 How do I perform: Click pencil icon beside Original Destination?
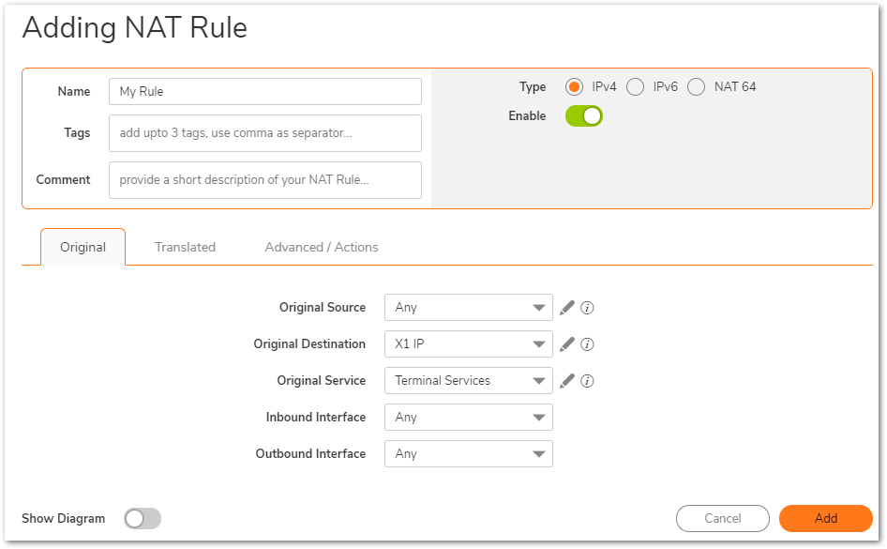point(566,344)
